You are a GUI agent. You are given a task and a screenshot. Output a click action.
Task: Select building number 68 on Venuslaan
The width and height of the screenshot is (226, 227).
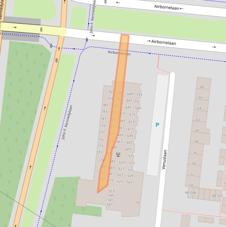click(202, 87)
